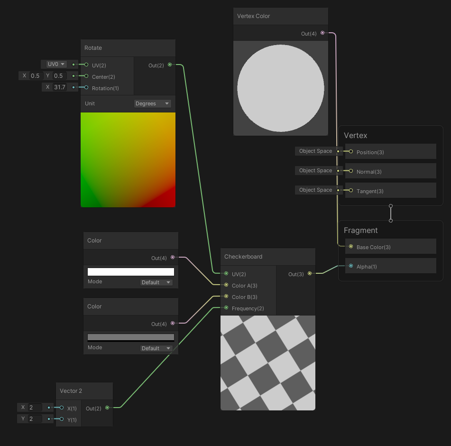Image resolution: width=451 pixels, height=446 pixels.
Task: Select the Vector 2 node title
Action: tap(71, 391)
